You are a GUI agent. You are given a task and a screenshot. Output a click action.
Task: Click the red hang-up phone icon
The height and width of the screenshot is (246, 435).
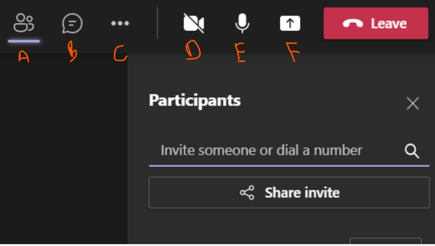click(x=353, y=23)
